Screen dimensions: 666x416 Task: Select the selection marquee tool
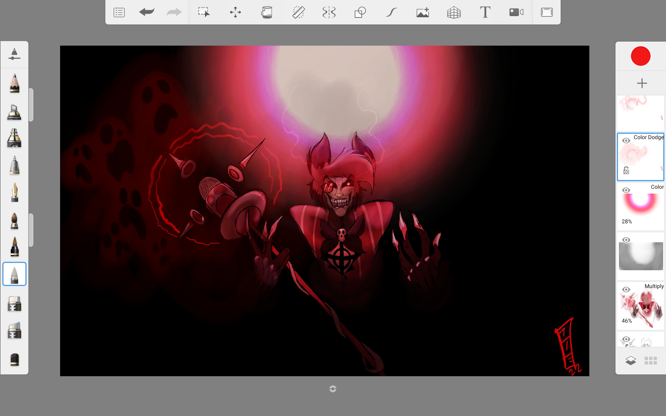click(x=204, y=12)
